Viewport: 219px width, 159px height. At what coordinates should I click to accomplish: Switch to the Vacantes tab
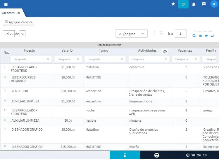click(x=8, y=13)
